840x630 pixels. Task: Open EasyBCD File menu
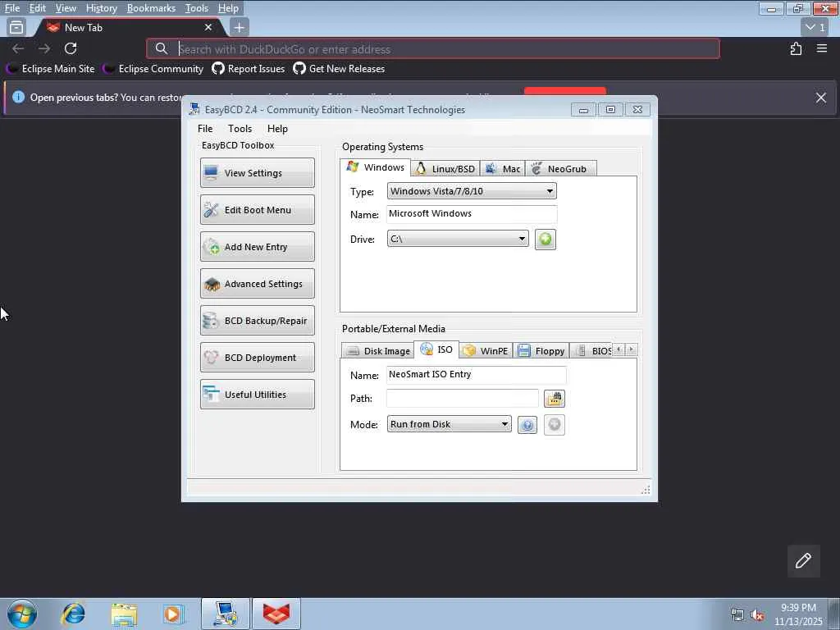204,129
